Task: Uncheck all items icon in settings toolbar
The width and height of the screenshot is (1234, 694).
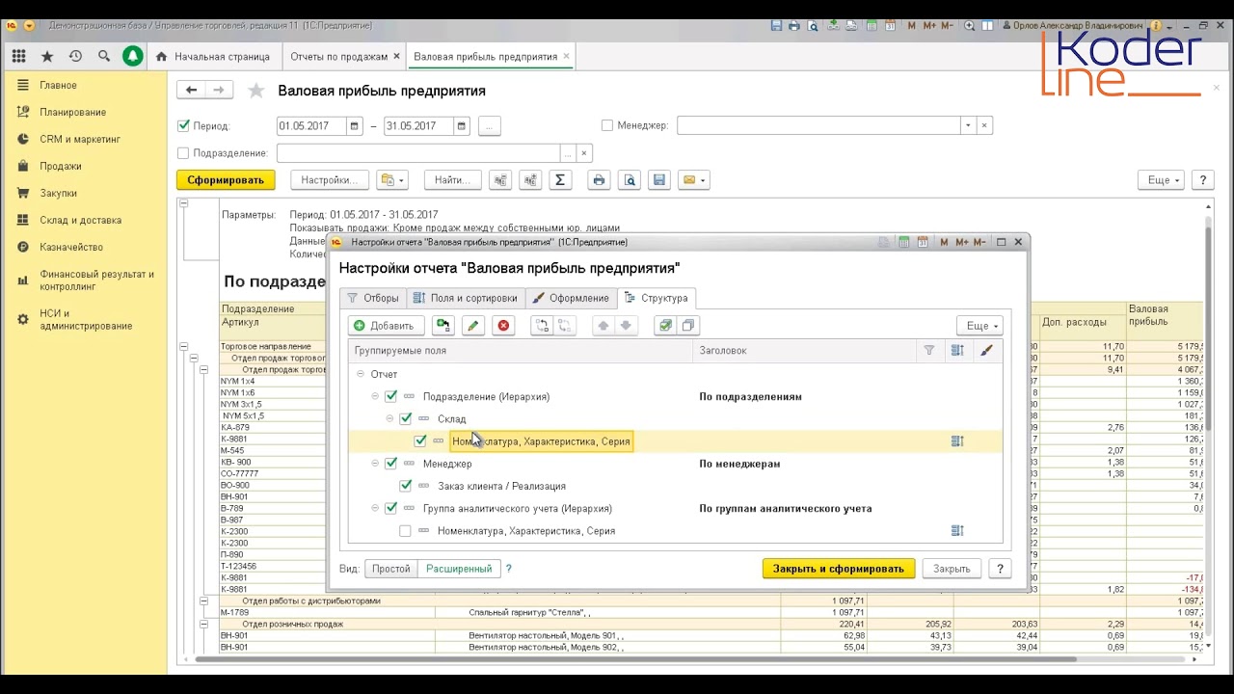Action: pyautogui.click(x=687, y=326)
